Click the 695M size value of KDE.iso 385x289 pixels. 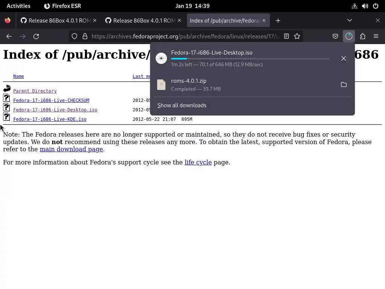pyautogui.click(x=187, y=119)
